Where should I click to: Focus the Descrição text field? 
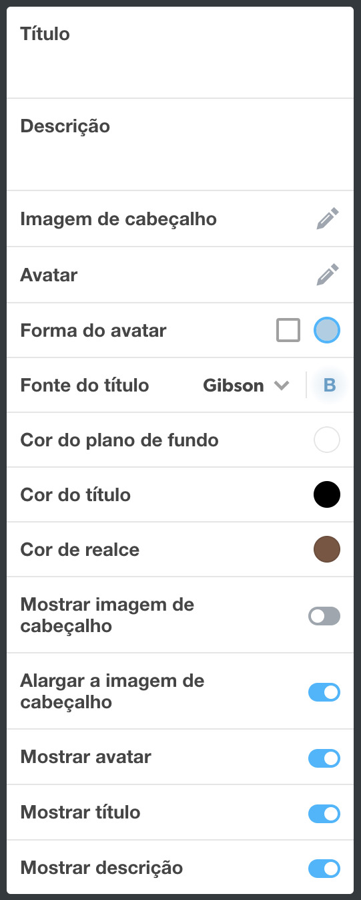coord(180,145)
